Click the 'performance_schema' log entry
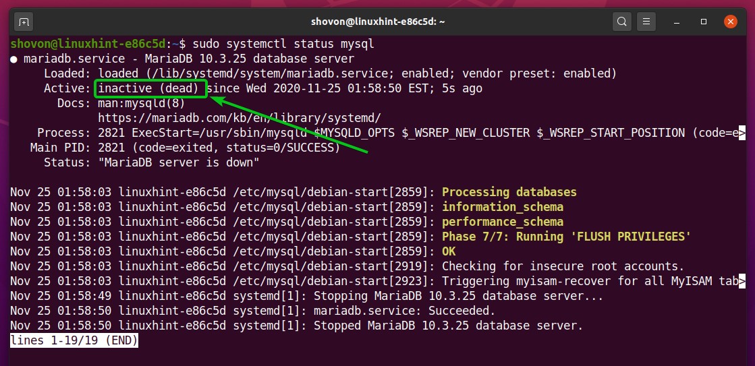This screenshot has width=755, height=366. [x=502, y=222]
